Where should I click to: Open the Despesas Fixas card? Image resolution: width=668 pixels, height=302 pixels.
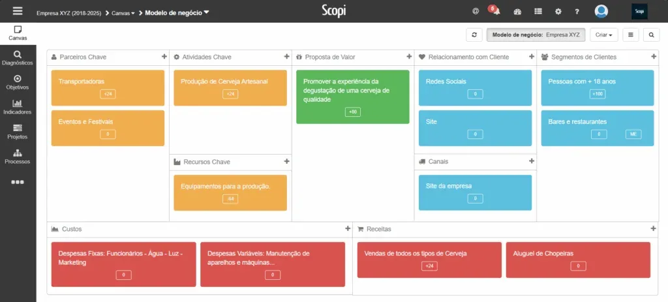click(x=123, y=265)
